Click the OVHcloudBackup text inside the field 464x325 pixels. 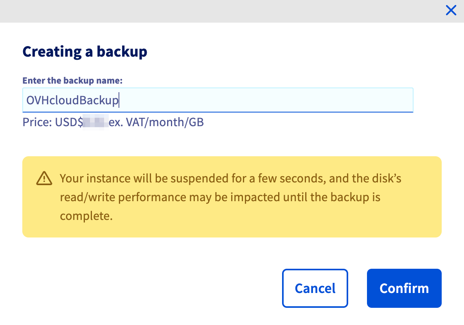pos(72,100)
